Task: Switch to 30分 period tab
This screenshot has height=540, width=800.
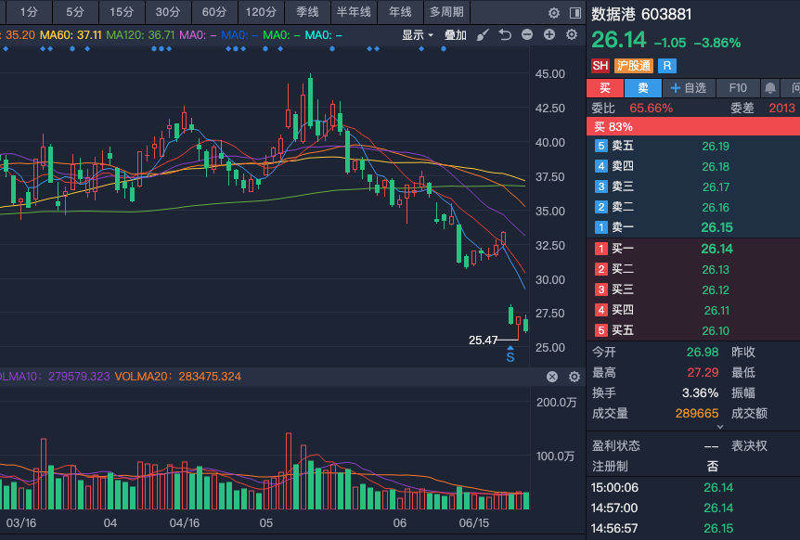Action: pos(168,12)
